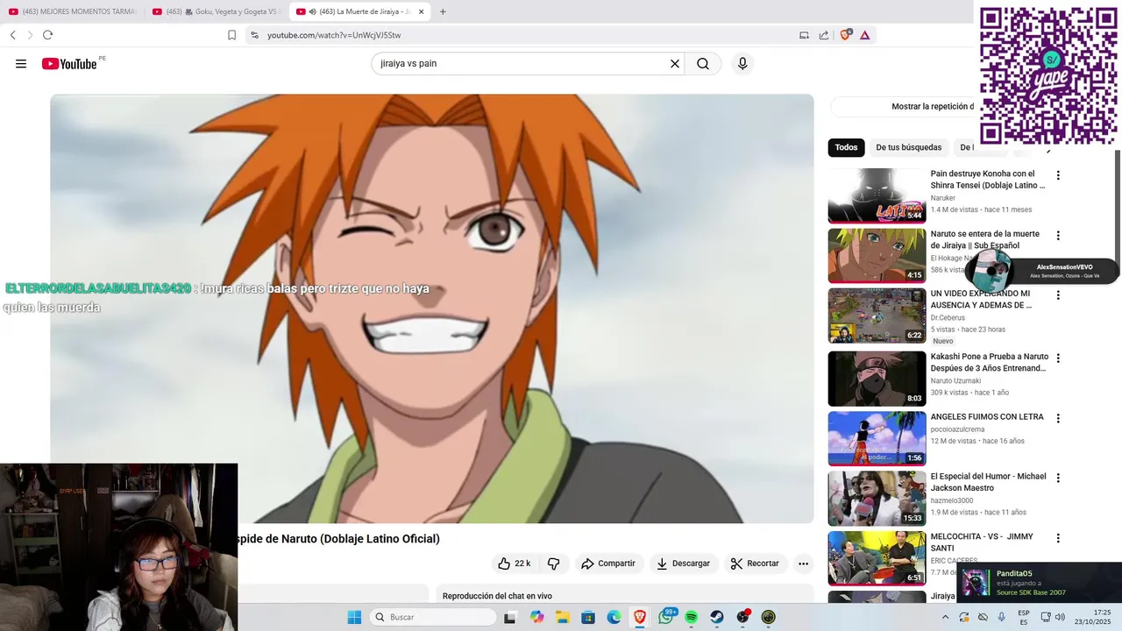Screen dimensions: 1122x631
Task: Open the YouTube guide hamburger menu
Action: [21, 63]
